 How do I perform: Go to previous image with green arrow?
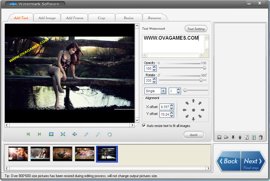(28, 134)
